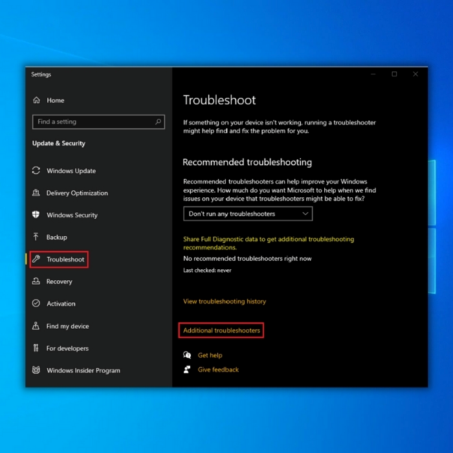Click Share Full Diagnostic data link

(269, 243)
